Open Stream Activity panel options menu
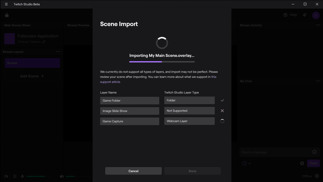Viewport: 323px width, 182px height. coord(318,25)
